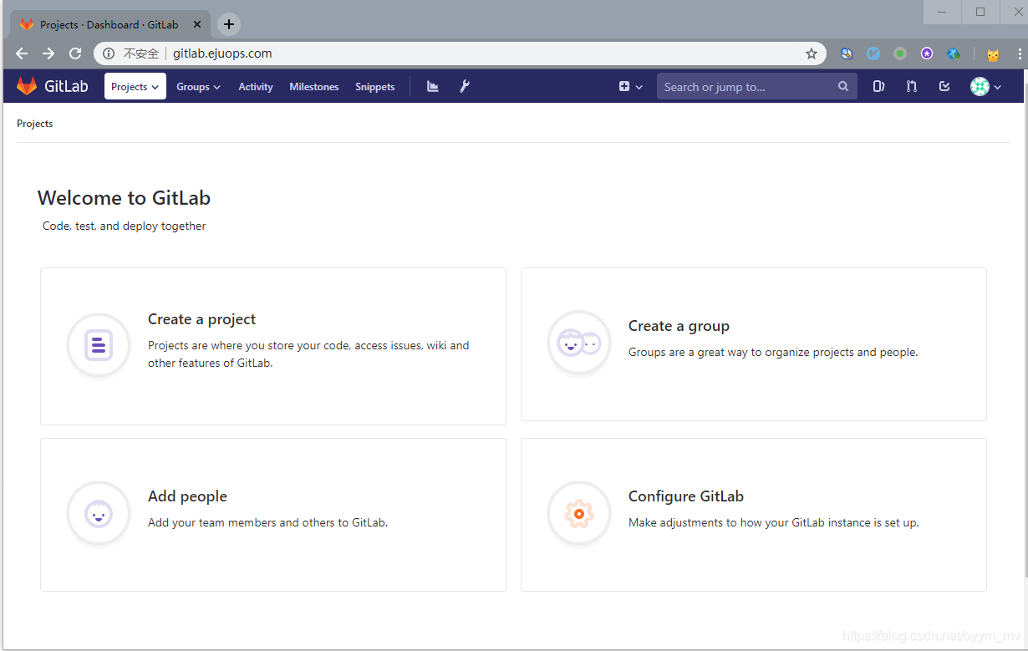Open the To-Do list checkmark icon
Screen dimensions: 1028x651
[x=944, y=86]
